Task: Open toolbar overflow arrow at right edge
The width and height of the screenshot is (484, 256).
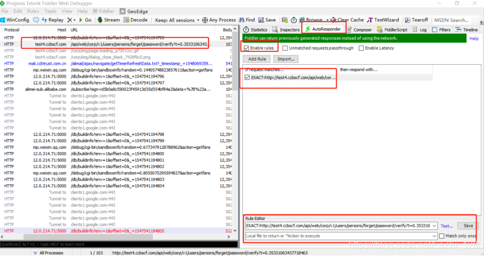Action: [481, 22]
